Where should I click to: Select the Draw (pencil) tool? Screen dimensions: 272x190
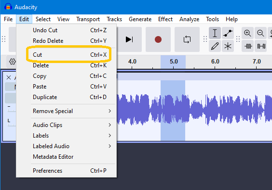point(215,46)
